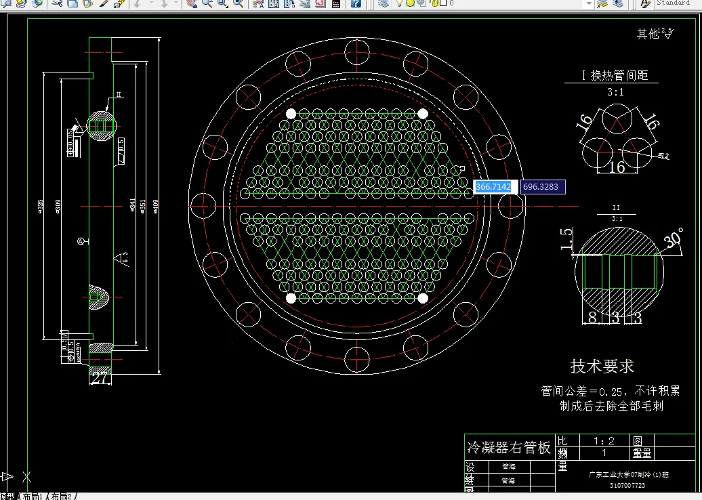Toggle layer 0 lock padlock
The width and height of the screenshot is (702, 500).
pyautogui.click(x=434, y=3)
